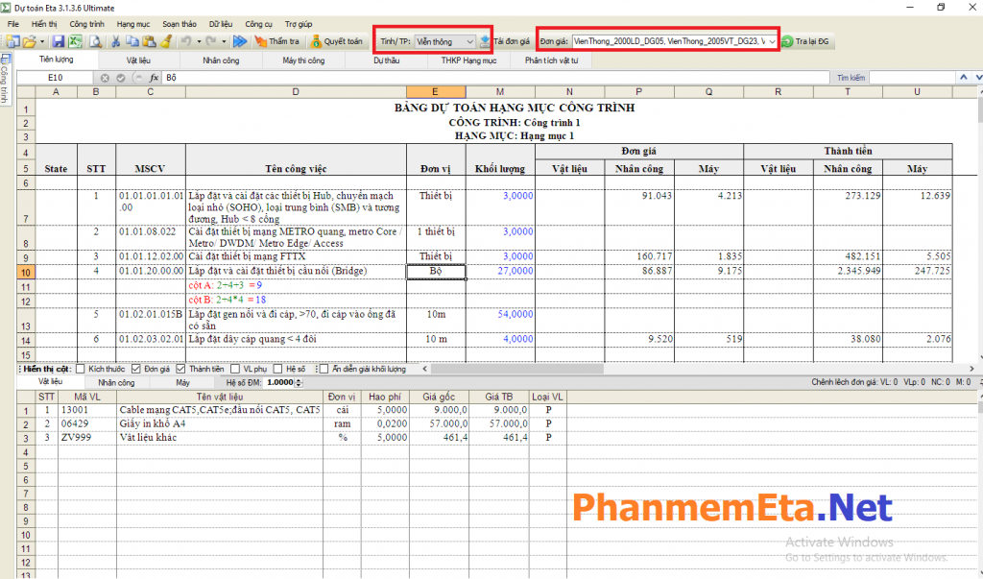The image size is (983, 579).
Task: Click the Save diskette icon
Action: pyautogui.click(x=60, y=41)
